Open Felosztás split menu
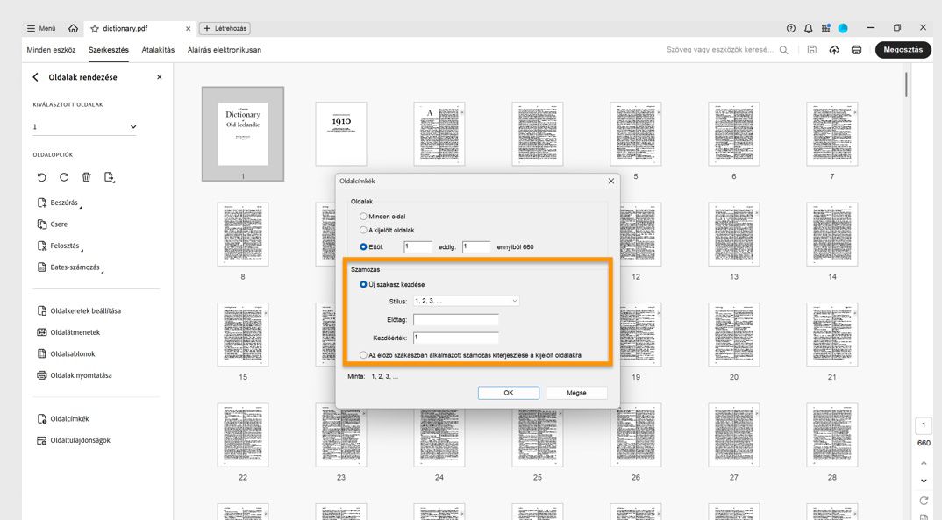The height and width of the screenshot is (520, 942). [x=60, y=246]
